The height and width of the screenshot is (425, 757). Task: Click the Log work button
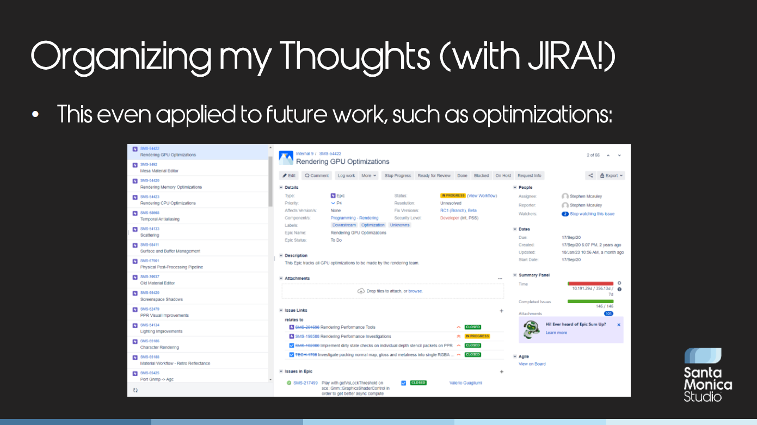(x=346, y=176)
